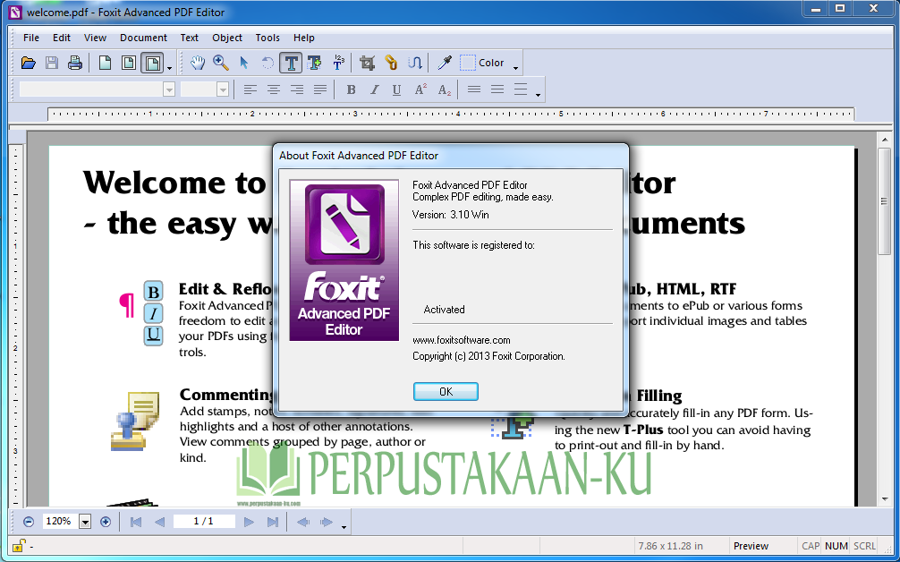Go to the last page

273,522
